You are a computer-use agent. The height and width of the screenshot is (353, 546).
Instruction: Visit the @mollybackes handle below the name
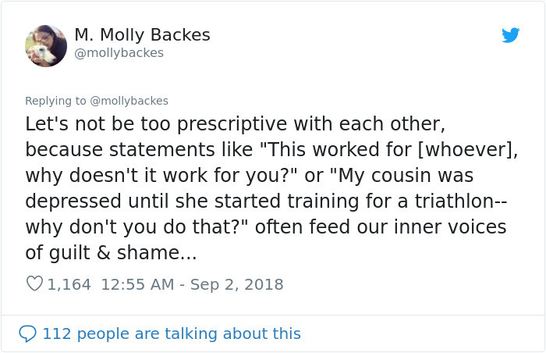click(x=119, y=53)
